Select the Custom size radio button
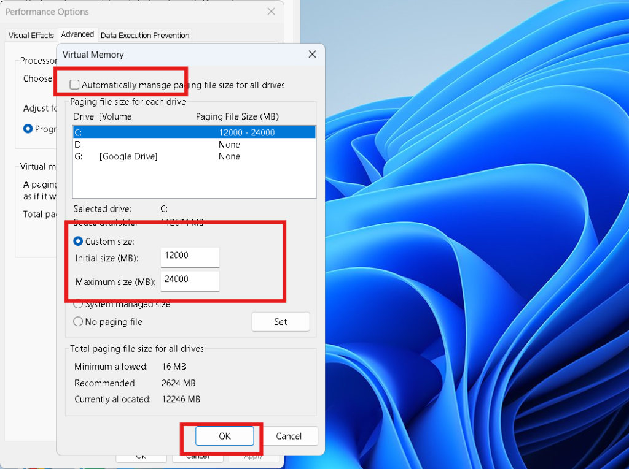This screenshot has height=469, width=629. (78, 241)
